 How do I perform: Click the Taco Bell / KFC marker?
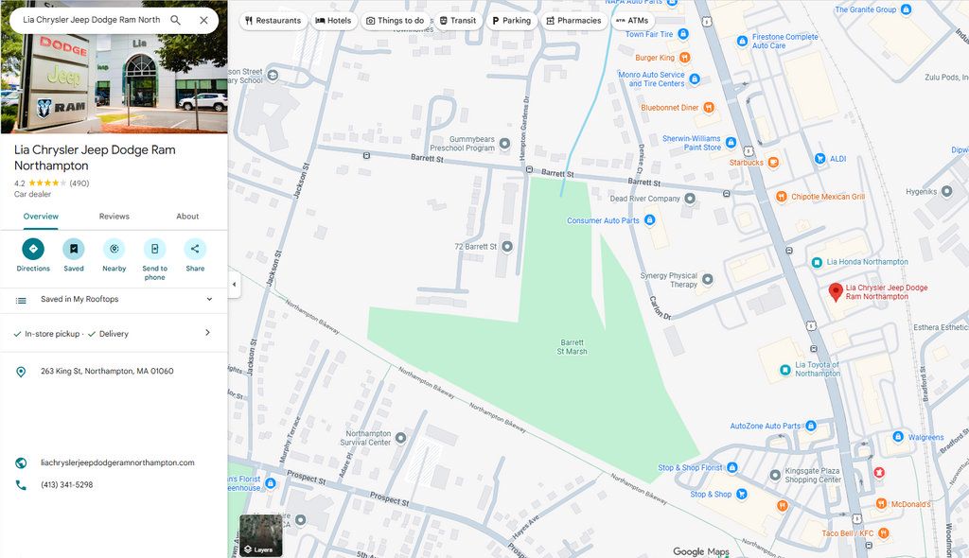pyautogui.click(x=883, y=532)
